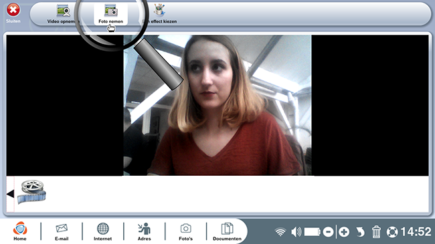Show battery status details
This screenshot has height=244, width=435.
tap(313, 232)
